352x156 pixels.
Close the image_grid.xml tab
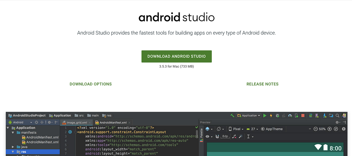pyautogui.click(x=90, y=123)
